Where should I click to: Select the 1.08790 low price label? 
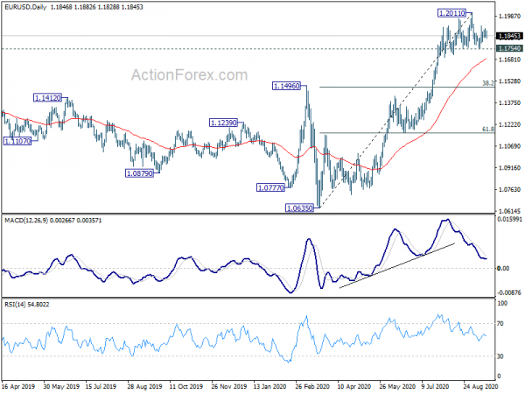tap(139, 173)
